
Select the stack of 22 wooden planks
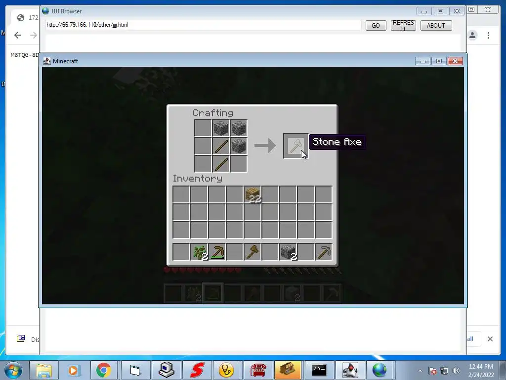(x=253, y=194)
